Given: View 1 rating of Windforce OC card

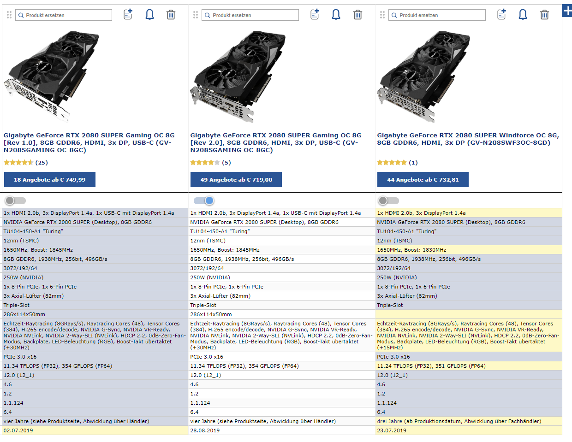Looking at the screenshot, I should pyautogui.click(x=398, y=162).
